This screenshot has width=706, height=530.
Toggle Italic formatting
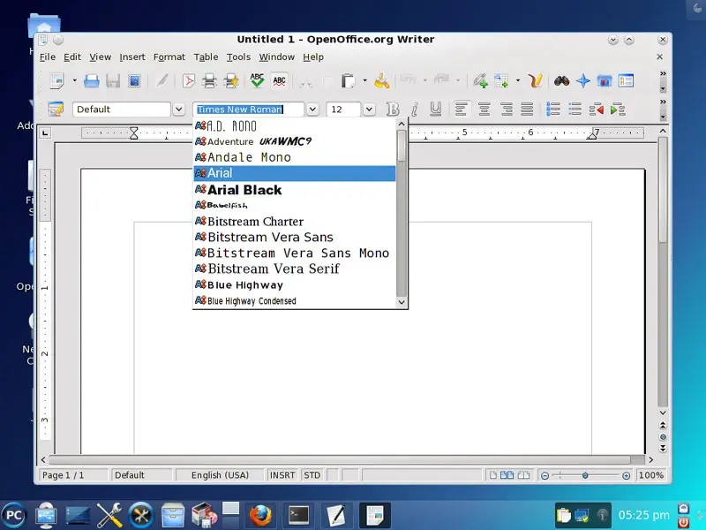click(414, 109)
